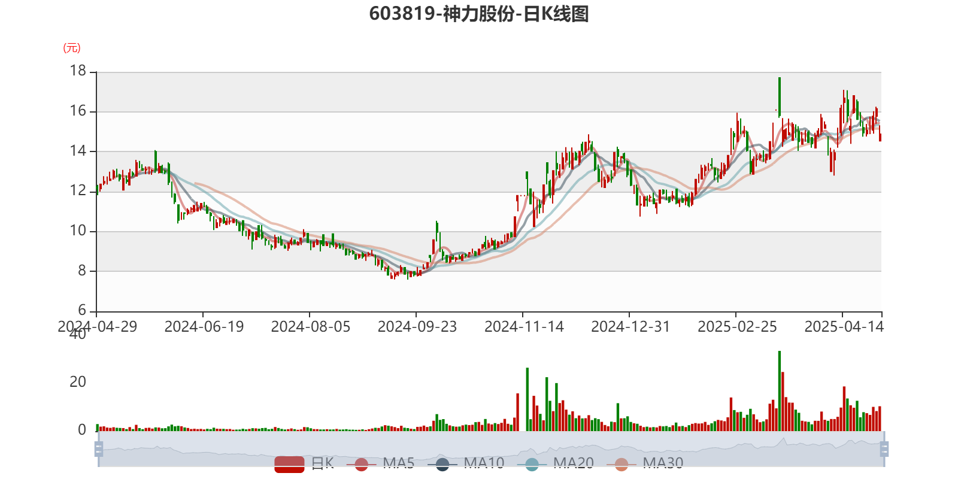
Task: Click the right data zoom slider handle
Action: coord(884,449)
